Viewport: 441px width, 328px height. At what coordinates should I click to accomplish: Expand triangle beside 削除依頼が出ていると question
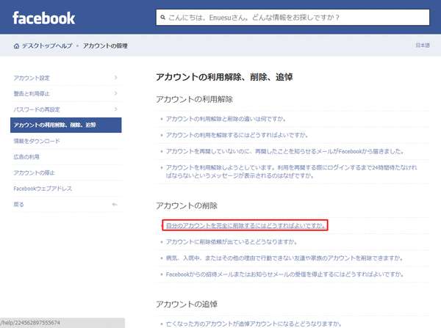tap(162, 242)
